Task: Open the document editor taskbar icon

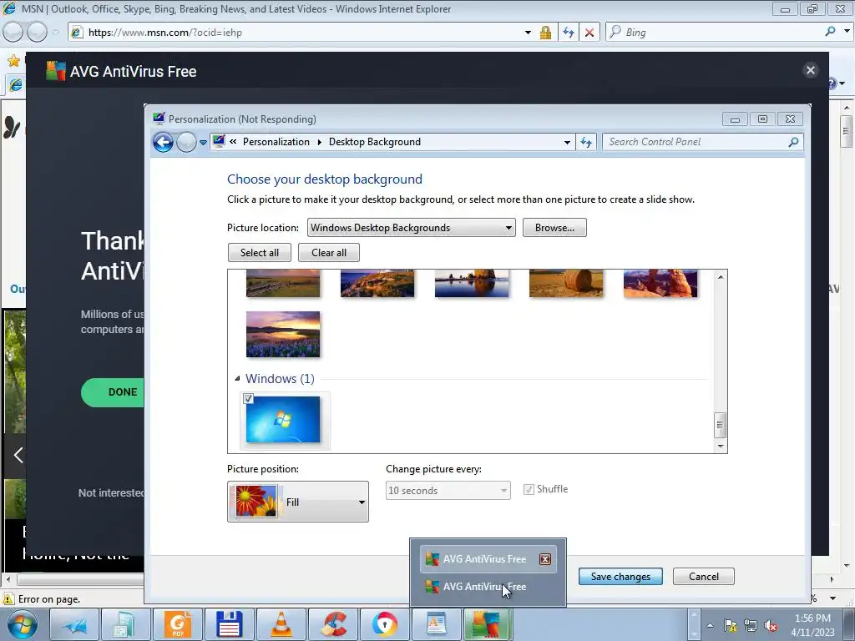Action: coord(436,624)
